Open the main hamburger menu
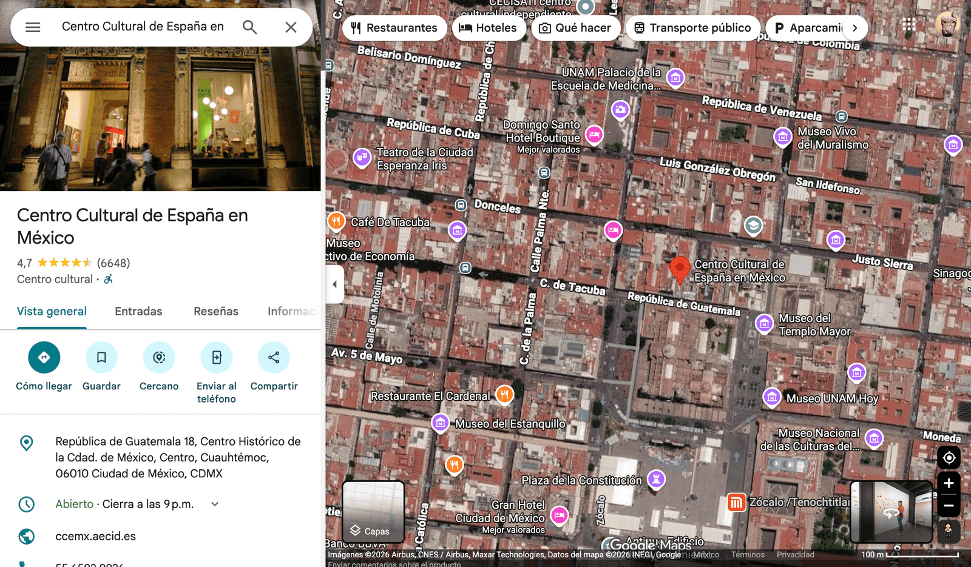 click(33, 27)
